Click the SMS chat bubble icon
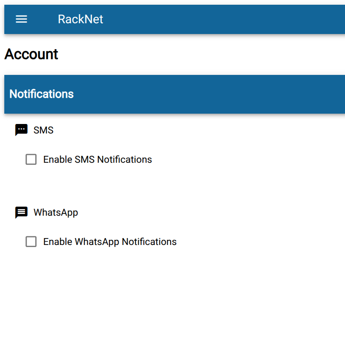345x350 pixels. point(22,130)
